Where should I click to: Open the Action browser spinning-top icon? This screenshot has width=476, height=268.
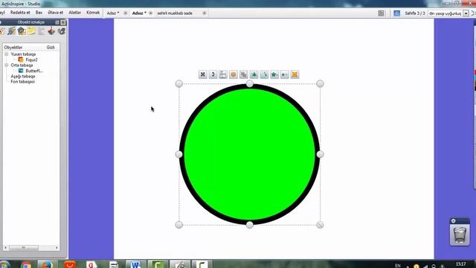click(x=51, y=31)
